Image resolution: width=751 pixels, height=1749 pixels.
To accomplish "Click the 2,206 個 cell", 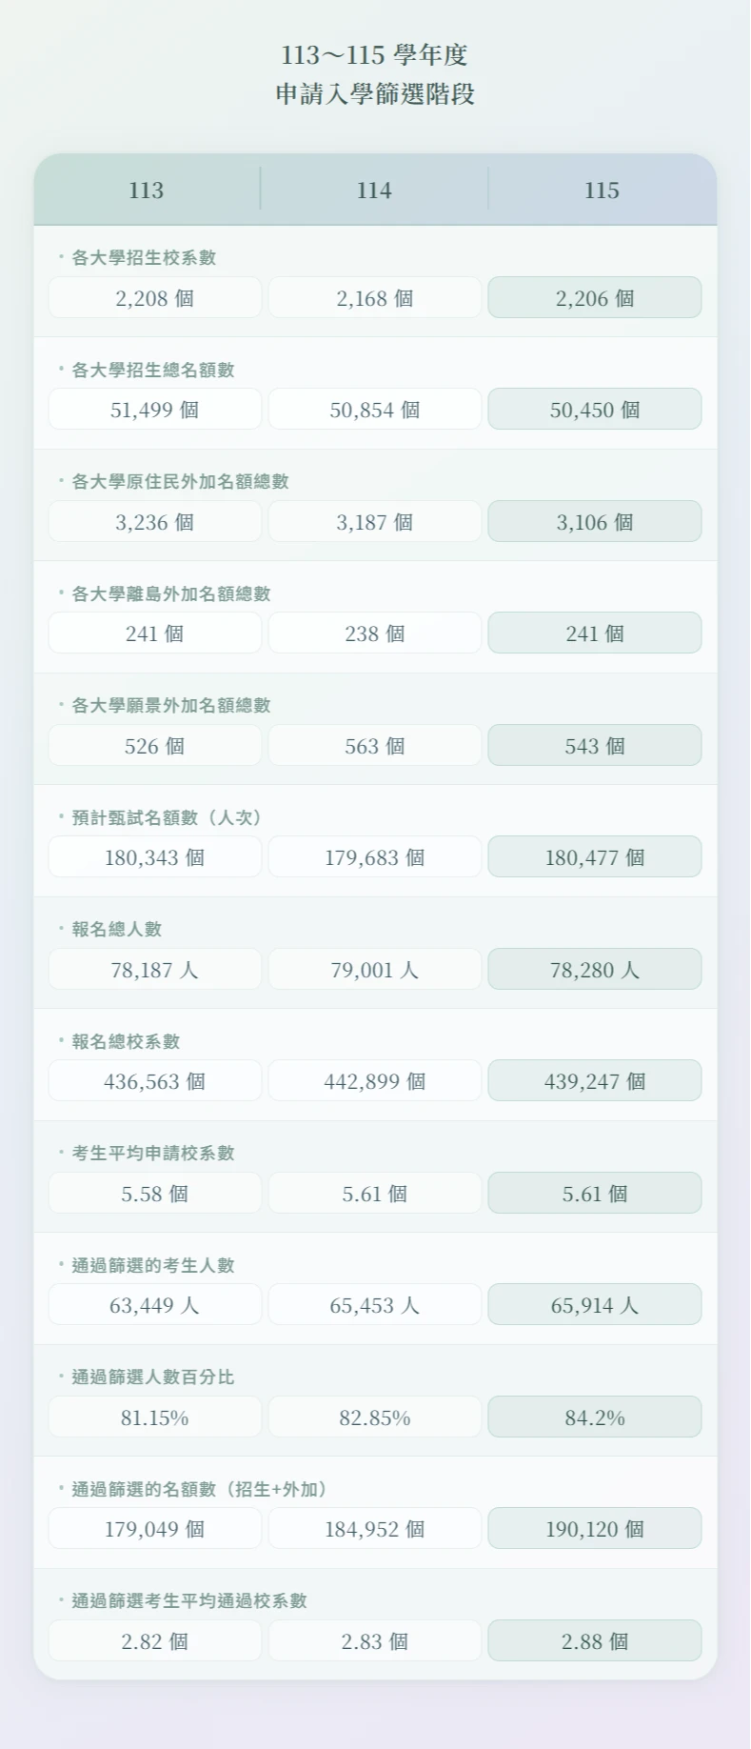I will coord(595,298).
